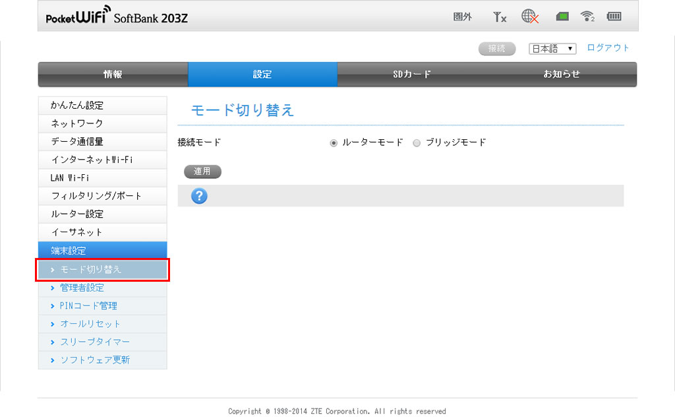Select ブリッジモード radio button
This screenshot has width=675, height=417.
(x=417, y=143)
